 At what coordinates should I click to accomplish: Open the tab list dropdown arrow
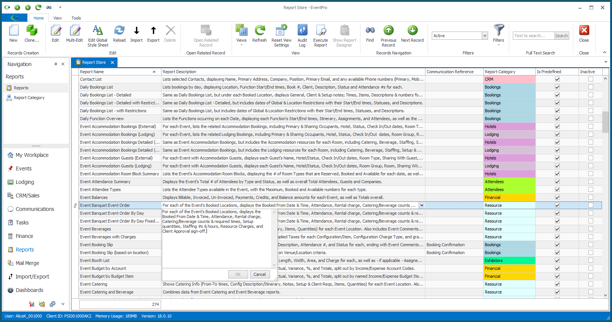point(606,62)
